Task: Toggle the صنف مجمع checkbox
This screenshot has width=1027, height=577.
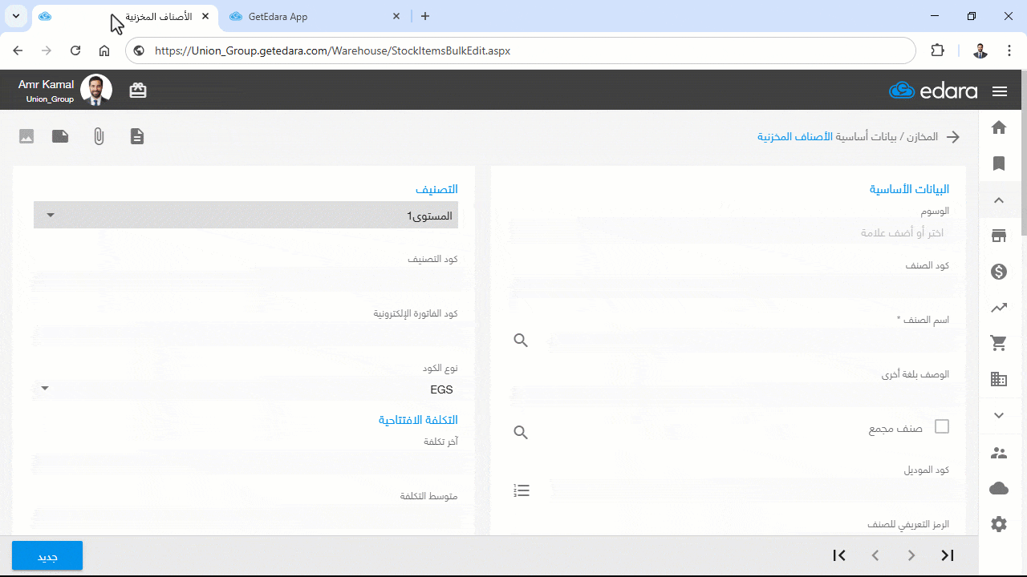Action: [x=942, y=426]
